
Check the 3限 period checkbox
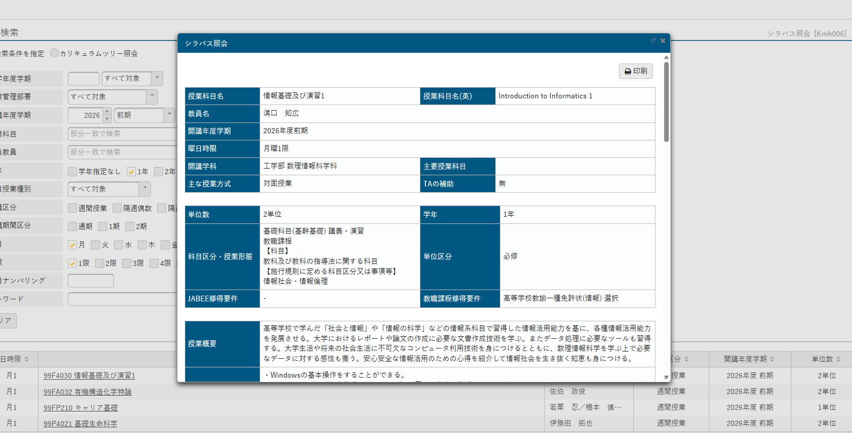[x=127, y=263]
